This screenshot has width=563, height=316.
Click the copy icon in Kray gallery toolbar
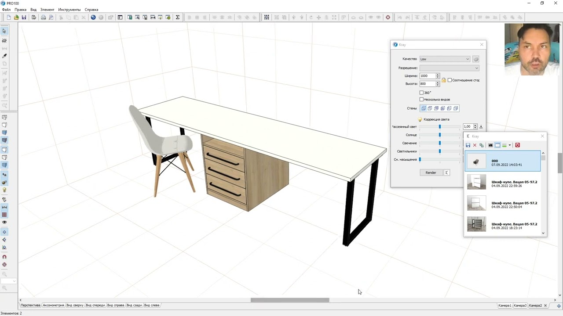482,145
